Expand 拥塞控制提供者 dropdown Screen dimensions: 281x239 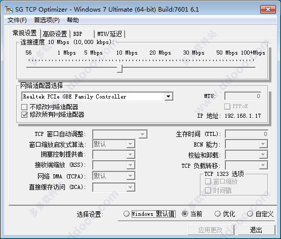[x=131, y=155]
